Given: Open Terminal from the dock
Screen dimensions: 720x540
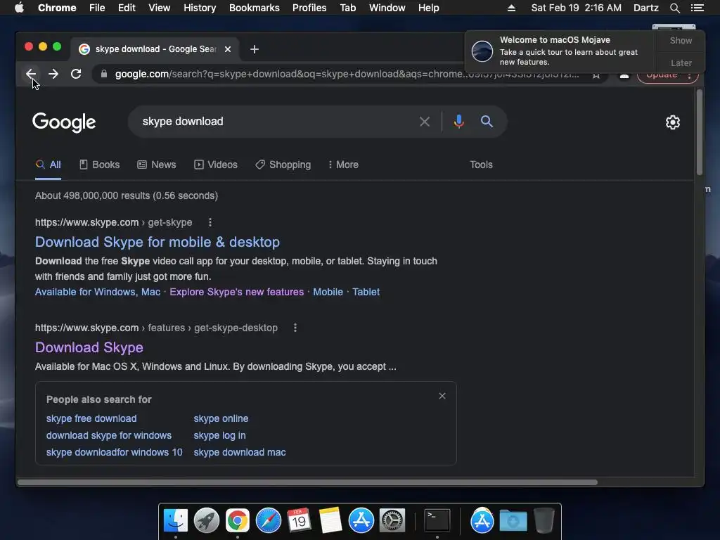Looking at the screenshot, I should [437, 521].
